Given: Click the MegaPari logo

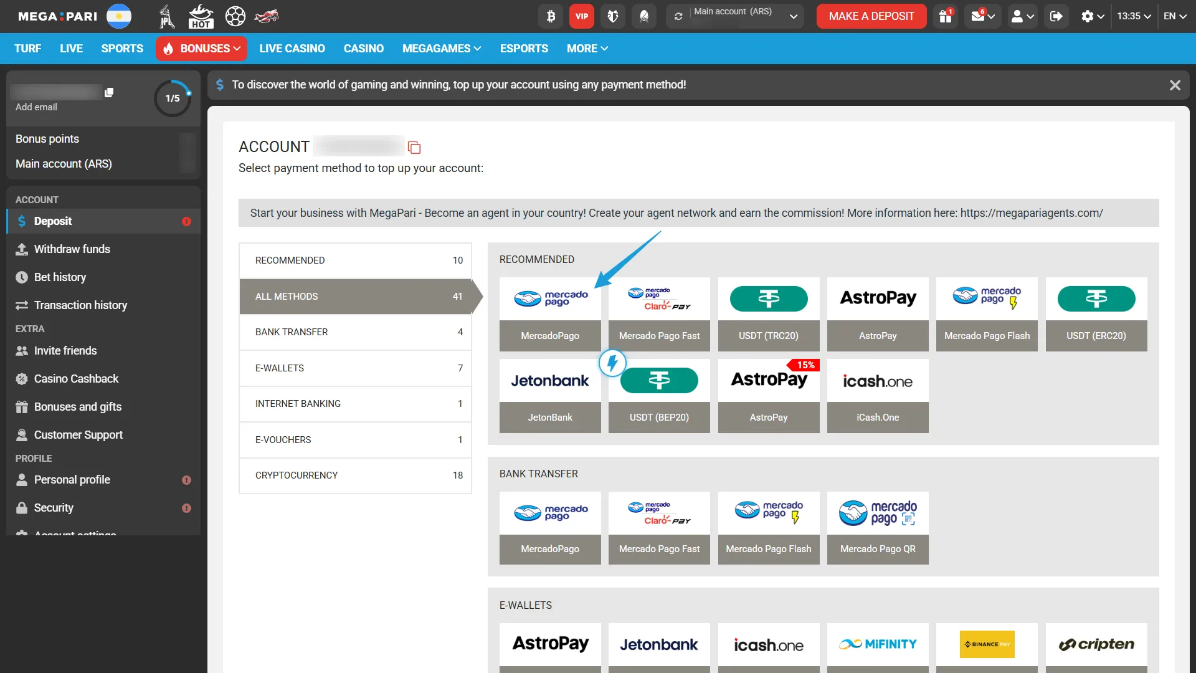Looking at the screenshot, I should pyautogui.click(x=57, y=16).
